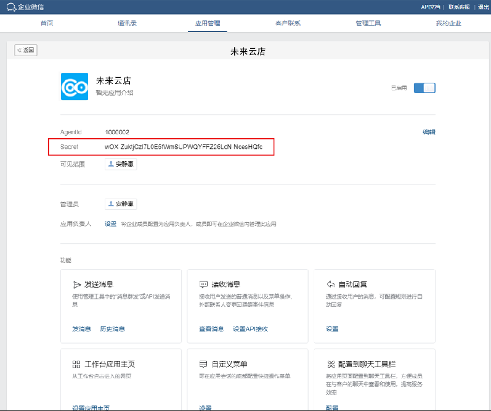Click the 自定义菜单 menu icon
491x411 pixels.
coord(203,364)
